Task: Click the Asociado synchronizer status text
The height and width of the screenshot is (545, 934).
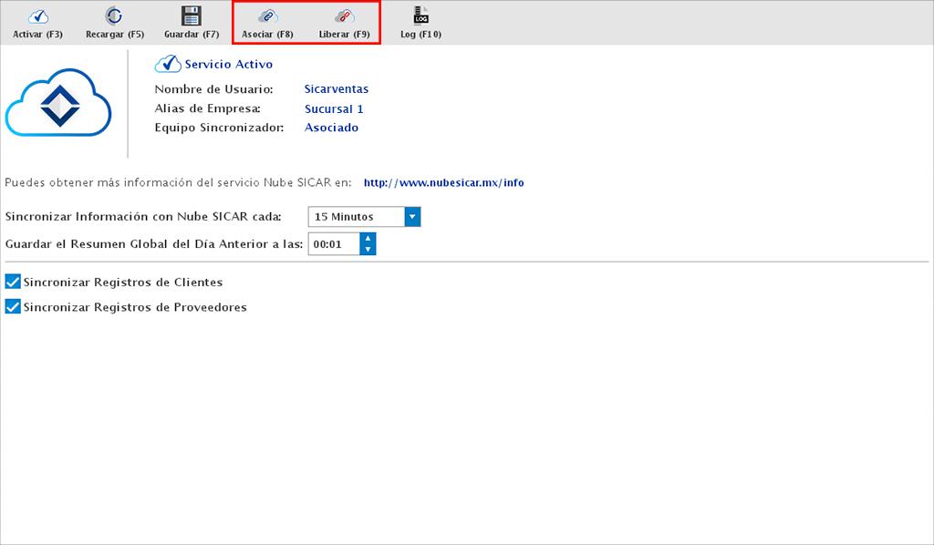Action: 331,128
